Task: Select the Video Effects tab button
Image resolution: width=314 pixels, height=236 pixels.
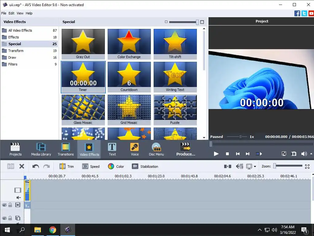Action: coord(89,150)
